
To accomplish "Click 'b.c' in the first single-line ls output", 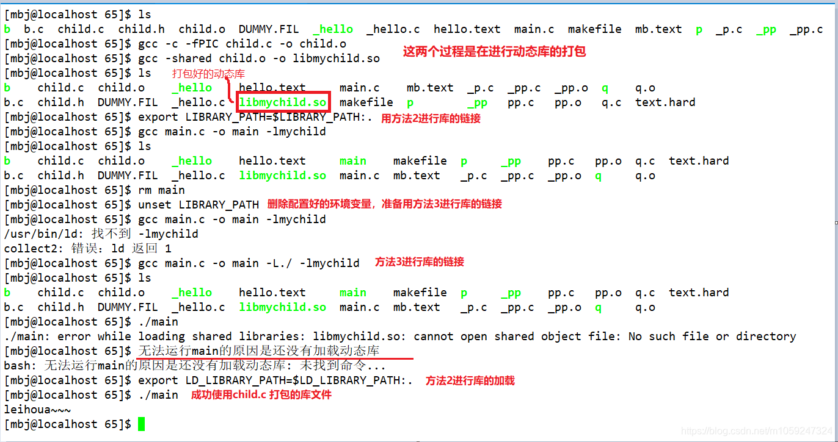I will click(34, 29).
